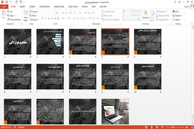
Task: Switch to Reading view in status bar
Action: pyautogui.click(x=157, y=127)
